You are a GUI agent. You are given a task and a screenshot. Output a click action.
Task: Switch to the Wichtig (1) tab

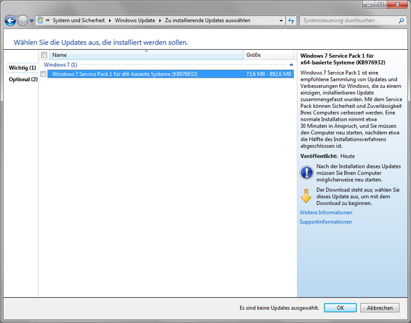click(22, 68)
